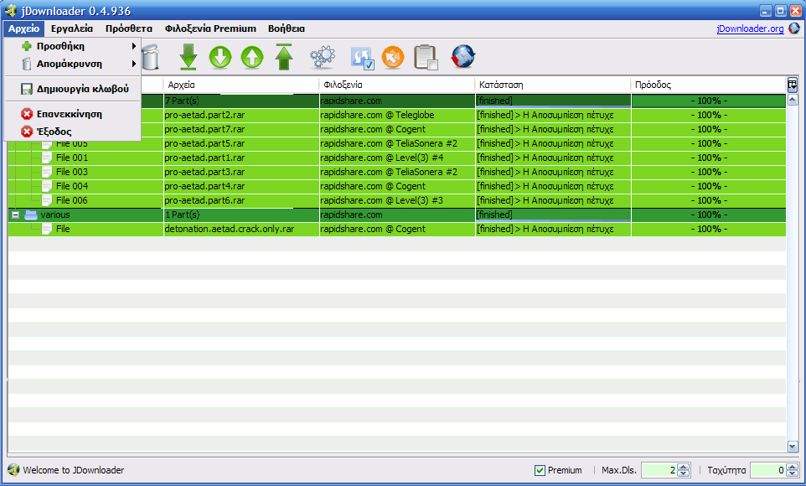Click the 100% progress bar for pro-aetad.part2.rar
The height and width of the screenshot is (486, 806).
pyautogui.click(x=709, y=115)
